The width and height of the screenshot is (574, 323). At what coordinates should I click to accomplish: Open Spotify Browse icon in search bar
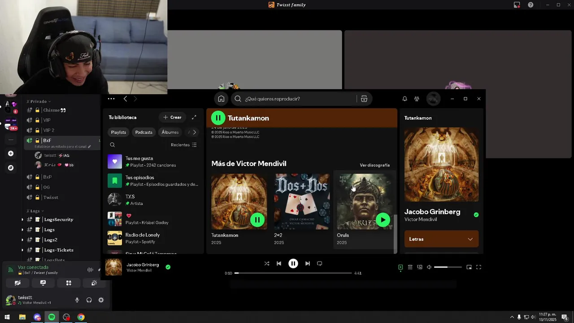(364, 99)
